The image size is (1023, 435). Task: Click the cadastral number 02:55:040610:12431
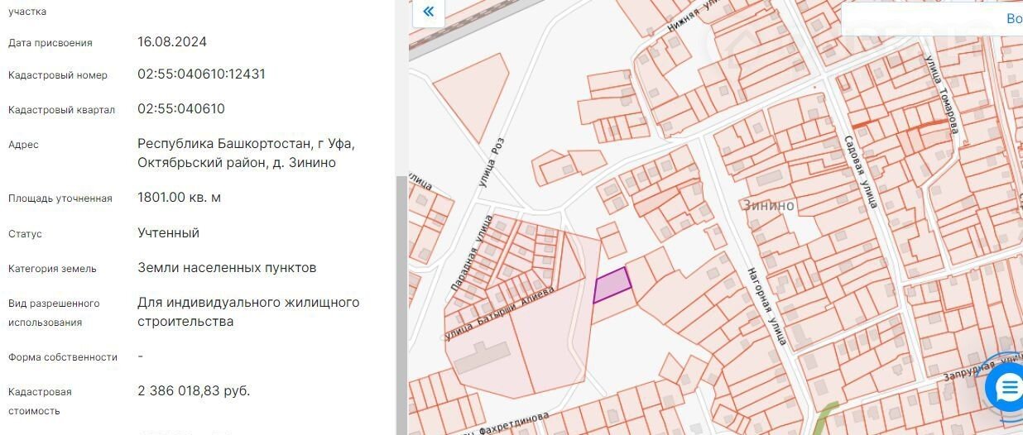pos(201,74)
